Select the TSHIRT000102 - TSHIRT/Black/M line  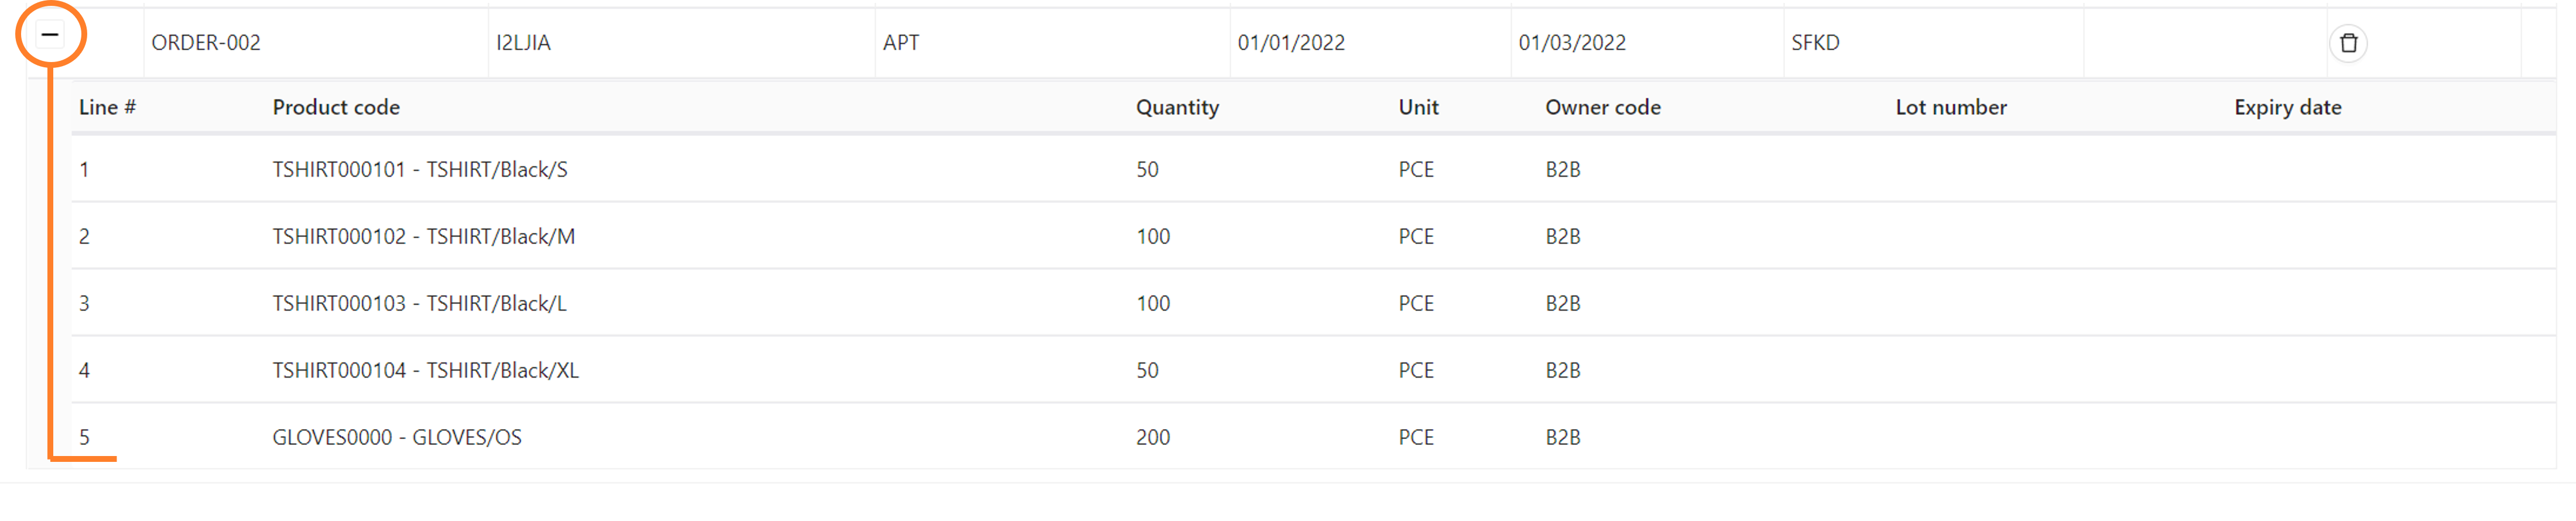pos(423,237)
